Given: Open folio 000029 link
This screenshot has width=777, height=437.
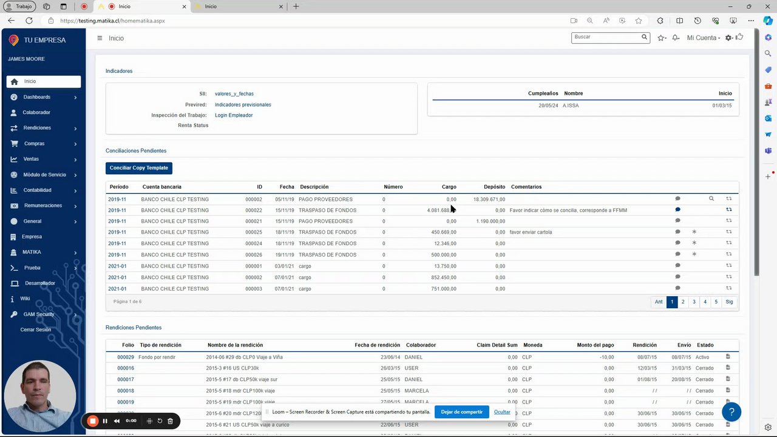Looking at the screenshot, I should [x=126, y=357].
